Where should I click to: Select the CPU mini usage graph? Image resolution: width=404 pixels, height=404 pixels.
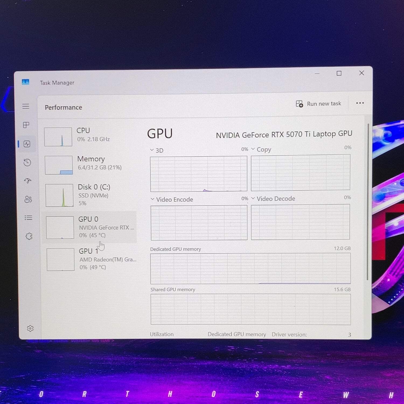click(58, 137)
